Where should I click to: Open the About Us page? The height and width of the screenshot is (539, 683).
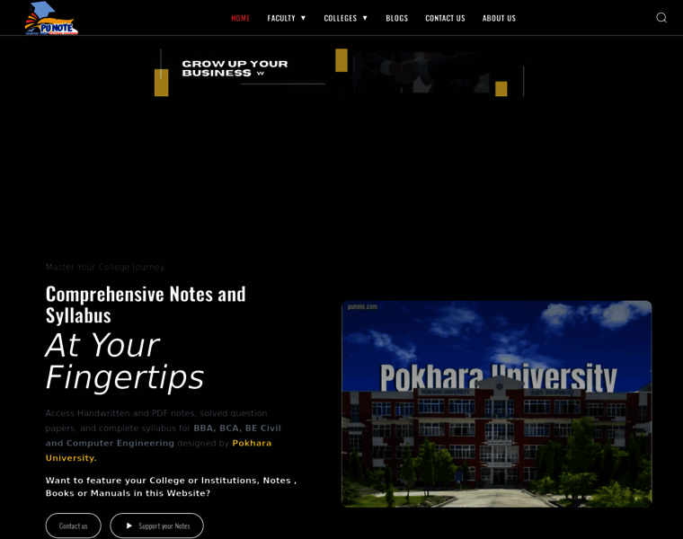(499, 18)
